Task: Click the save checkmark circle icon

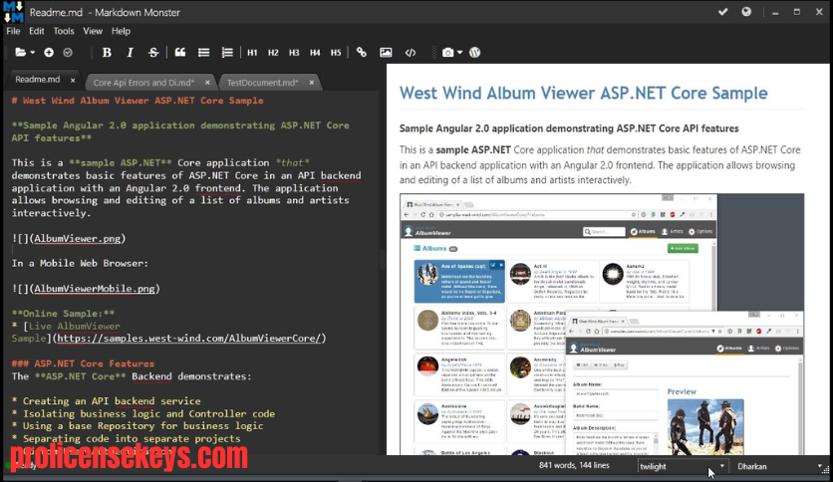Action: 68,53
